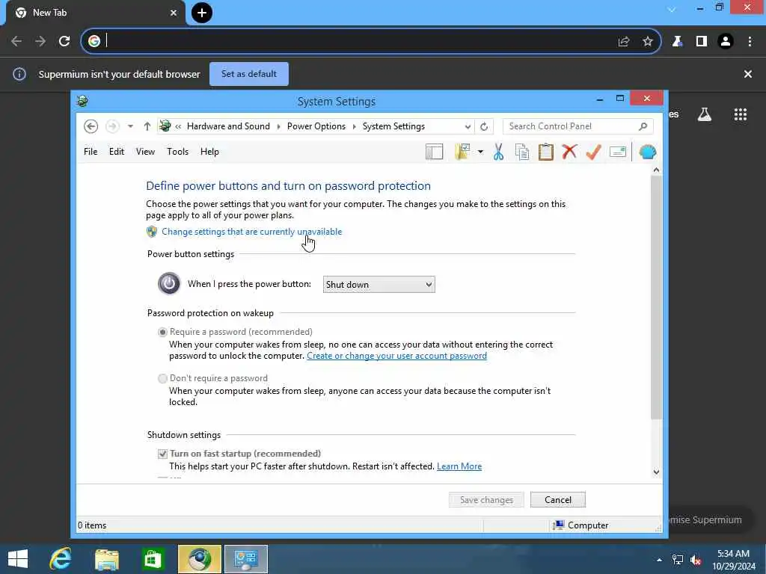766x574 pixels.
Task: Expand breadcrumb arrow after Hardware and Sound
Action: pos(278,126)
